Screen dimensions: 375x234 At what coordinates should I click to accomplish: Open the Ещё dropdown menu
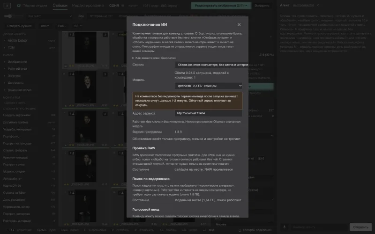(x=61, y=26)
